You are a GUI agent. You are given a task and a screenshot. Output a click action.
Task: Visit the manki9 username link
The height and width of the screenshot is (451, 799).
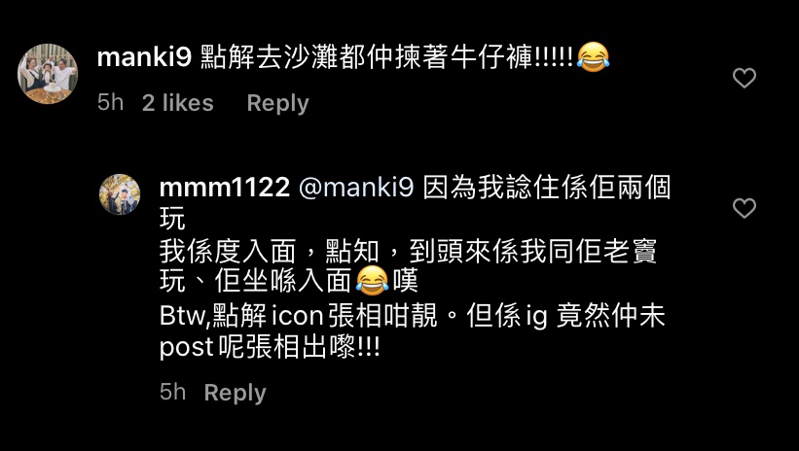pyautogui.click(x=144, y=57)
